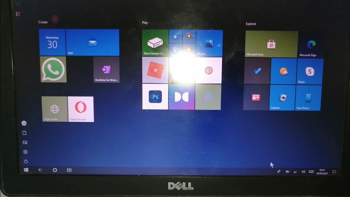The image size is (350, 197).
Task: Open the People icon in tray
Action: 279,172
